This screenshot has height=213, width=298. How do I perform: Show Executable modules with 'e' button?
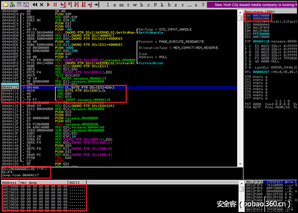point(114,5)
